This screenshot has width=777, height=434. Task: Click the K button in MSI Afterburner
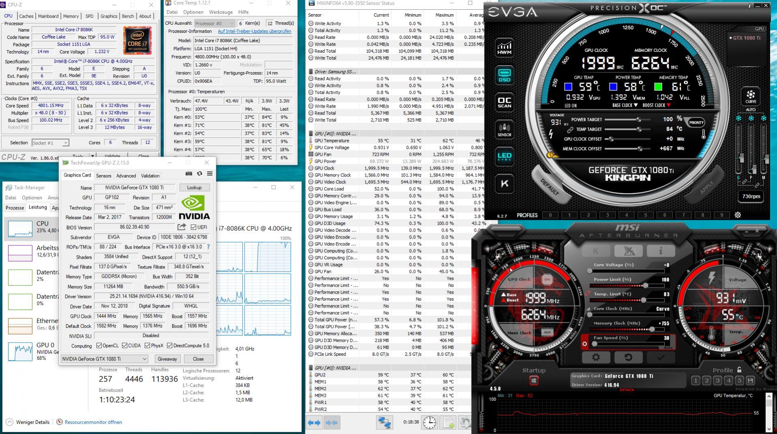tap(595, 251)
